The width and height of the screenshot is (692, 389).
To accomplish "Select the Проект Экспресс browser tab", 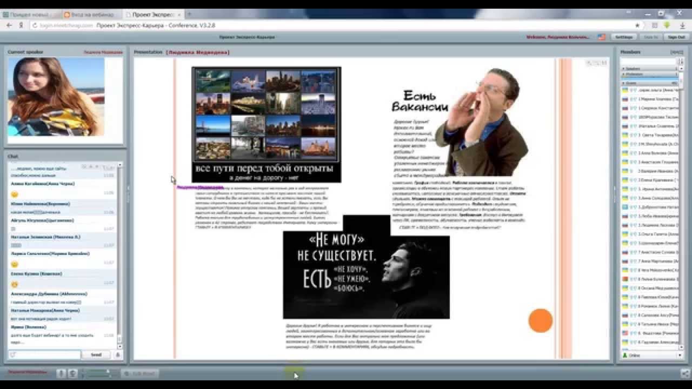I will [153, 15].
